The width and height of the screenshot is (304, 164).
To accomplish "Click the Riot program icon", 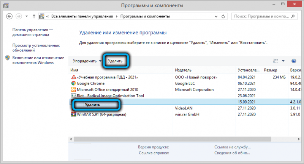I will pyautogui.click(x=73, y=95).
